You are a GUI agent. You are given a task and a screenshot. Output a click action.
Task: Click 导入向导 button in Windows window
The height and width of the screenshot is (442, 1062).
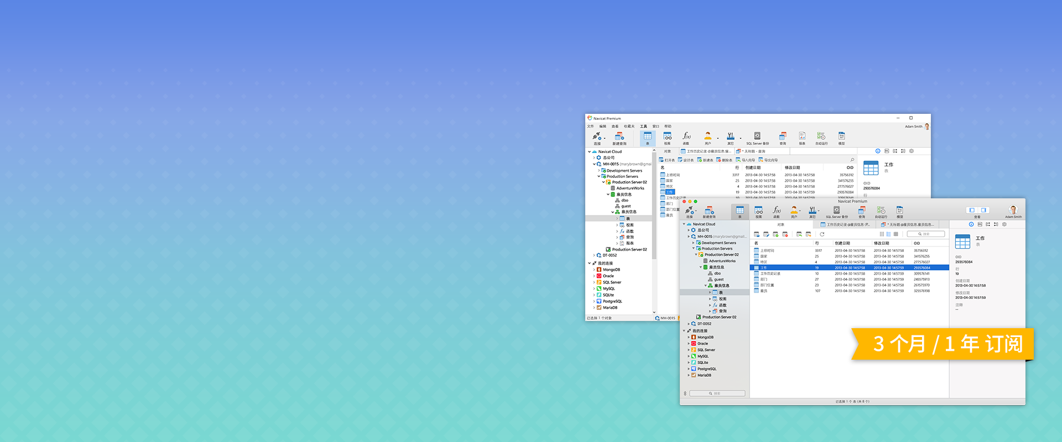click(x=745, y=160)
